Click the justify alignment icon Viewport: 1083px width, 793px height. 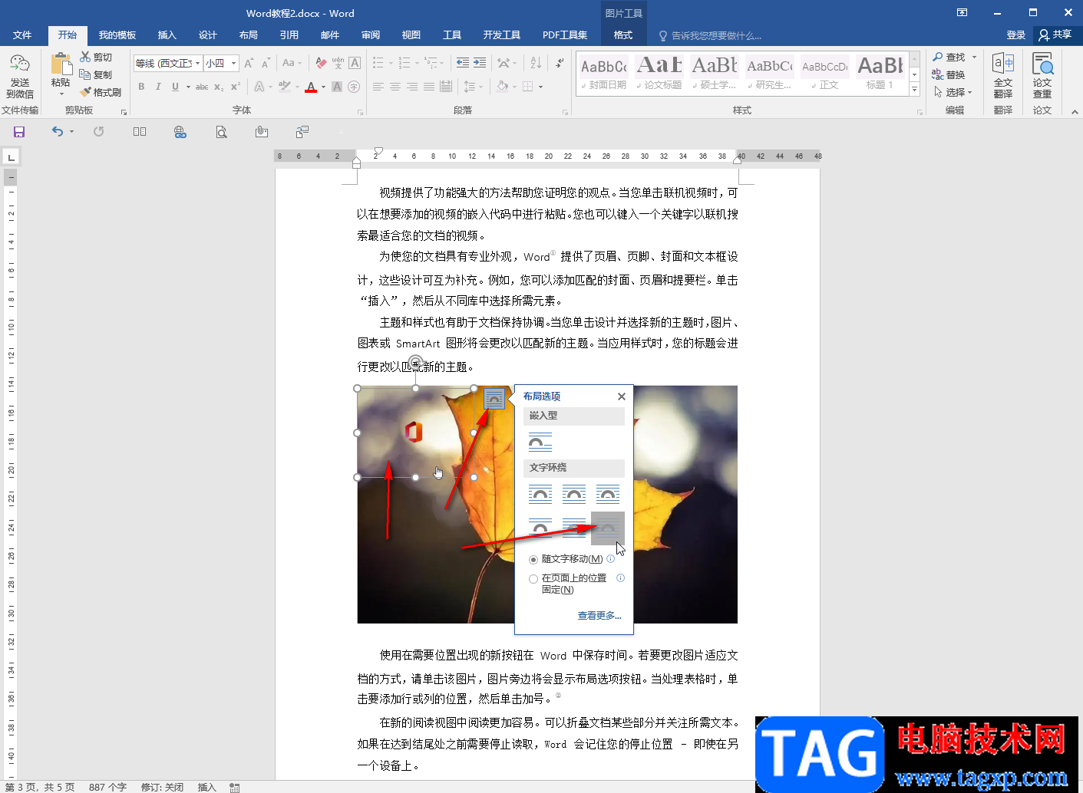coord(428,87)
